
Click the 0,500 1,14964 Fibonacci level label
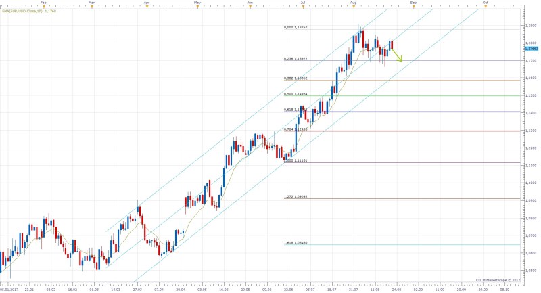click(x=296, y=94)
